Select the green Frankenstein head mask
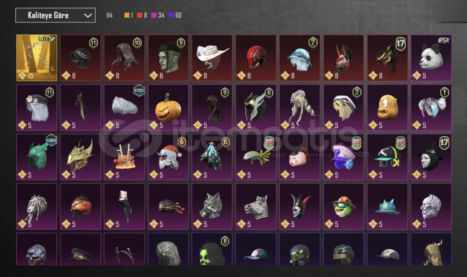Viewport: 467px width, 277px height. coord(168,58)
